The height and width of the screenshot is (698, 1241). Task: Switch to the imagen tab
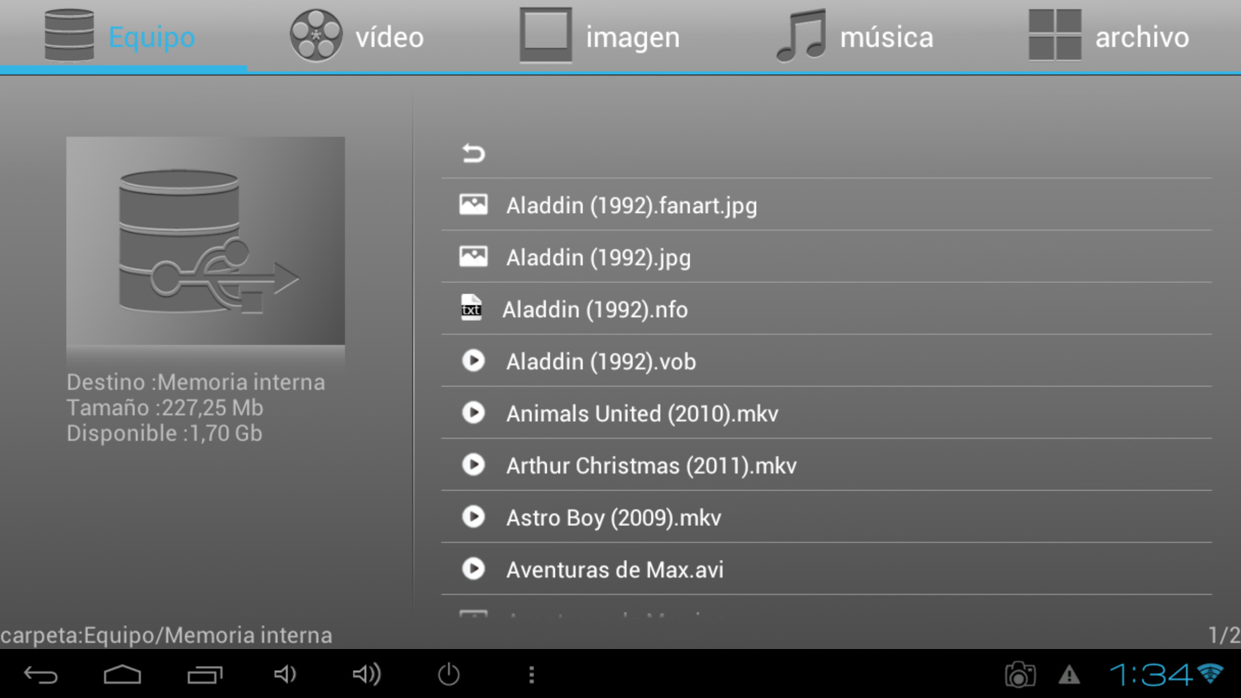point(600,37)
